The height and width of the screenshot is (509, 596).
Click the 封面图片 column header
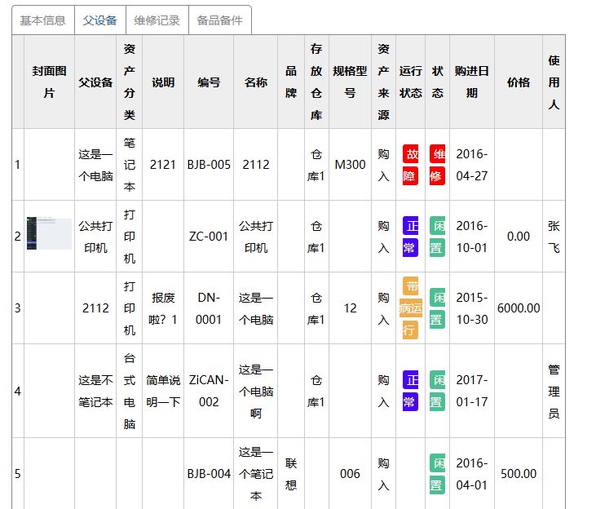tap(49, 82)
